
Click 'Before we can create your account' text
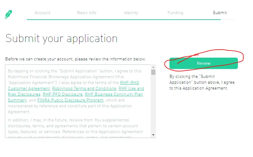[75, 59]
